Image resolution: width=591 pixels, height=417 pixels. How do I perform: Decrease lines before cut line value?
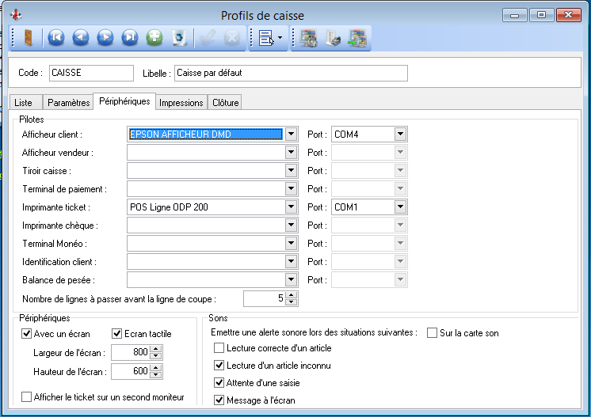[292, 302]
